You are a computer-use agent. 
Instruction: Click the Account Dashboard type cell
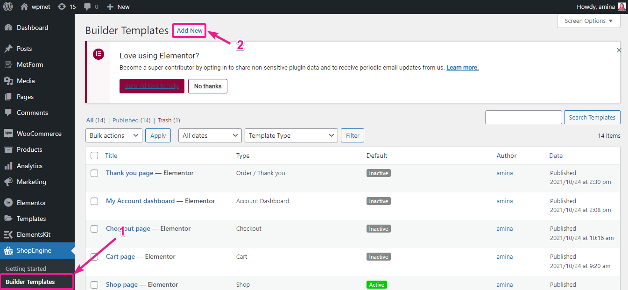pos(262,201)
